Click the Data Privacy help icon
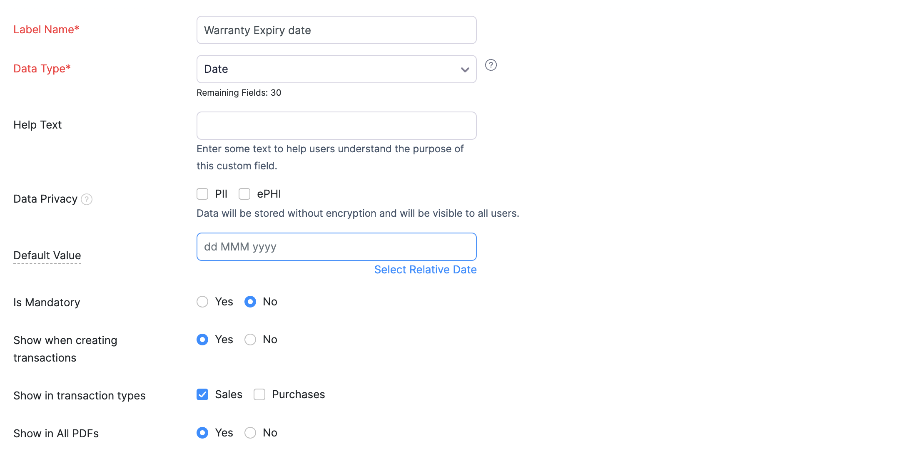This screenshot has width=897, height=476. 87,199
